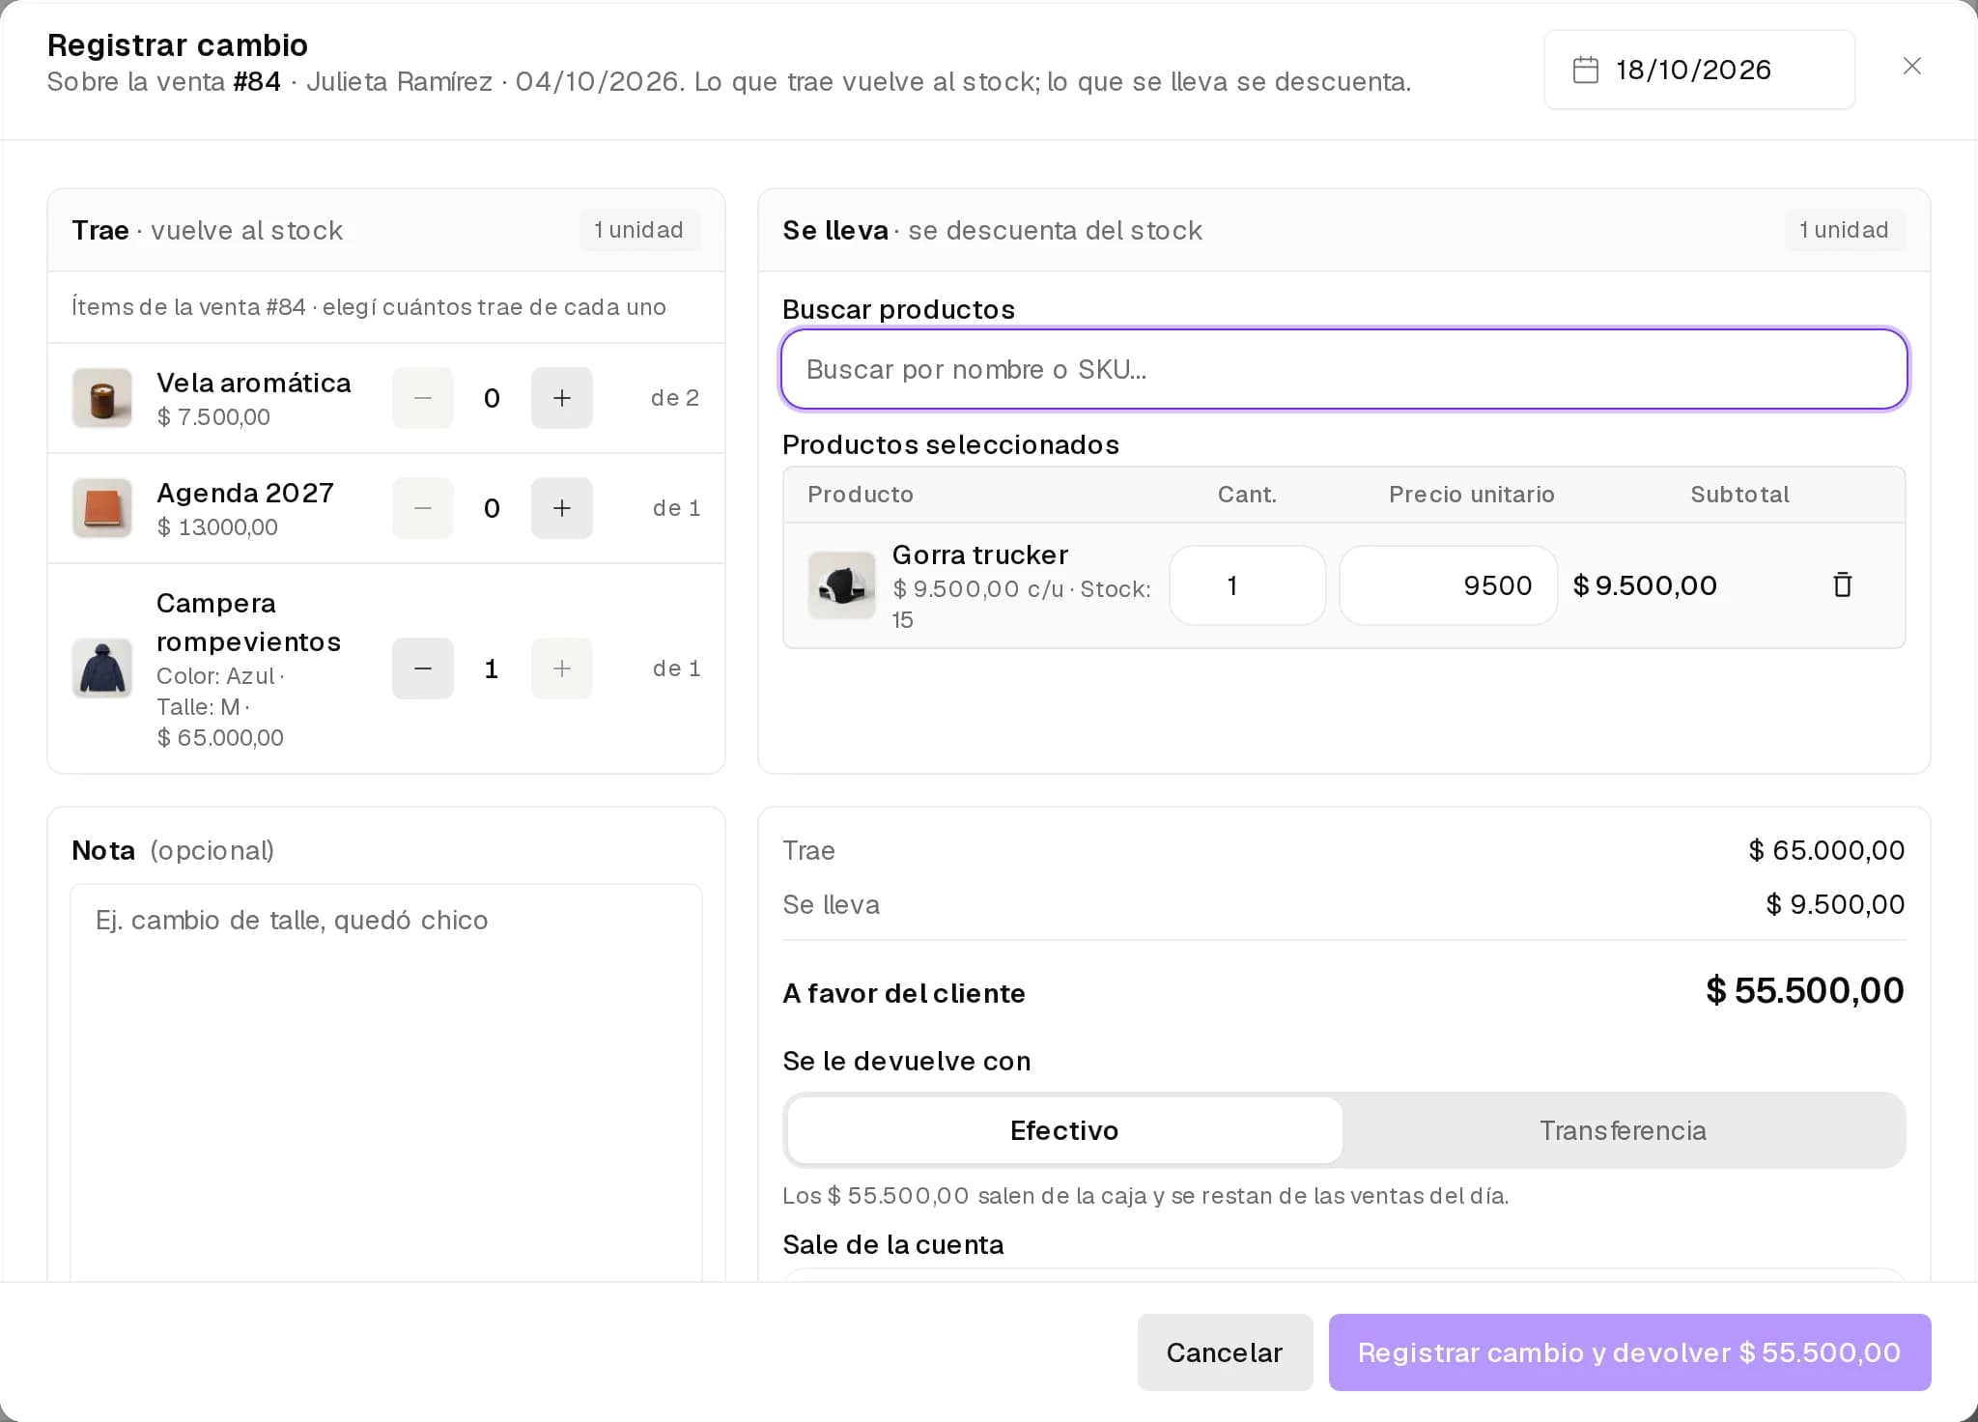Click the Campera rompevientos jacket thumbnail
This screenshot has width=1978, height=1422.
[x=102, y=668]
